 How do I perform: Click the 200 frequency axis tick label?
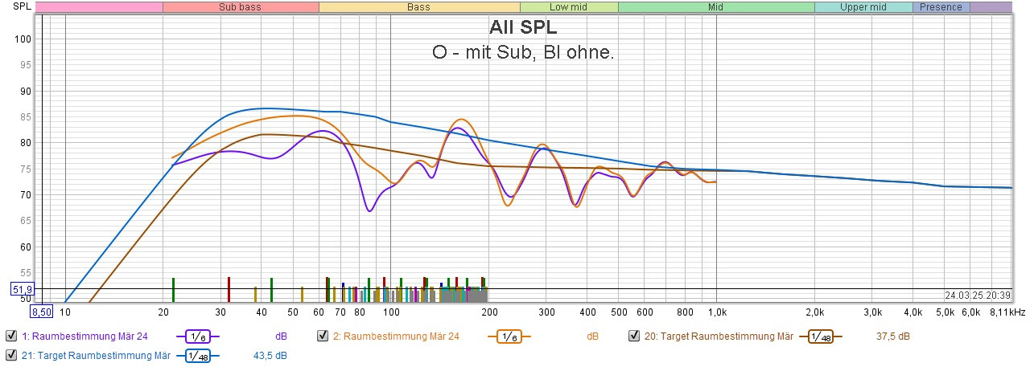(x=490, y=312)
